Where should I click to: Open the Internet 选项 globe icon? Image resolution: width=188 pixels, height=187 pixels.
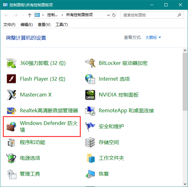90,79
